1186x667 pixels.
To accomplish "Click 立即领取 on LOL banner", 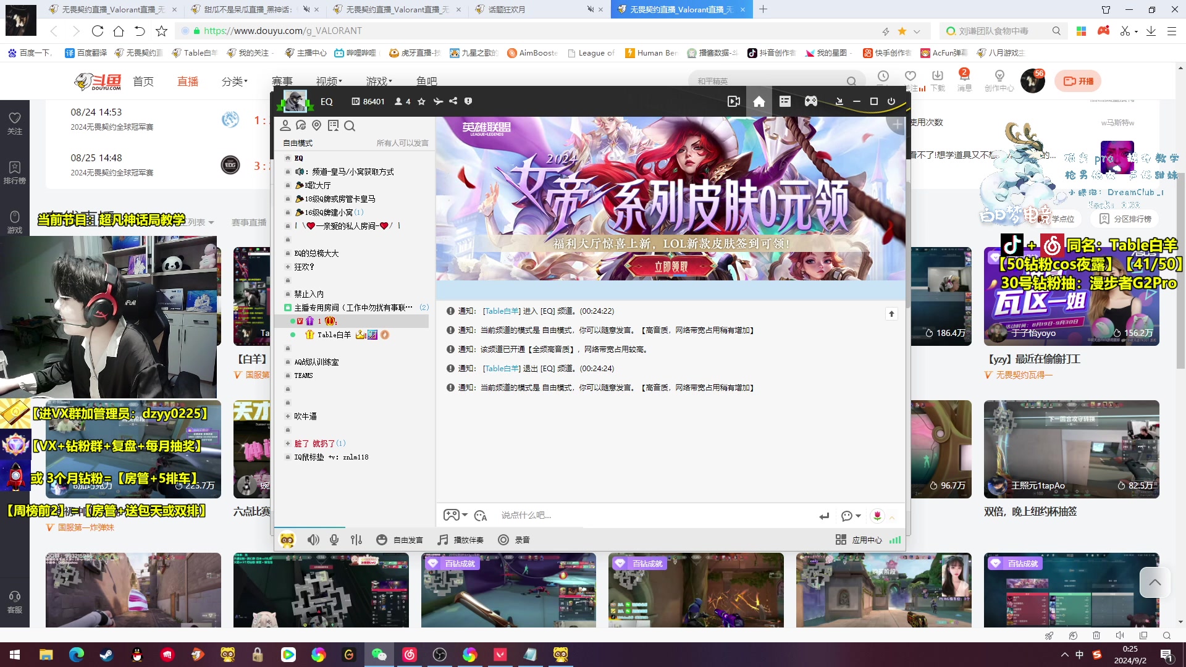I will click(671, 267).
